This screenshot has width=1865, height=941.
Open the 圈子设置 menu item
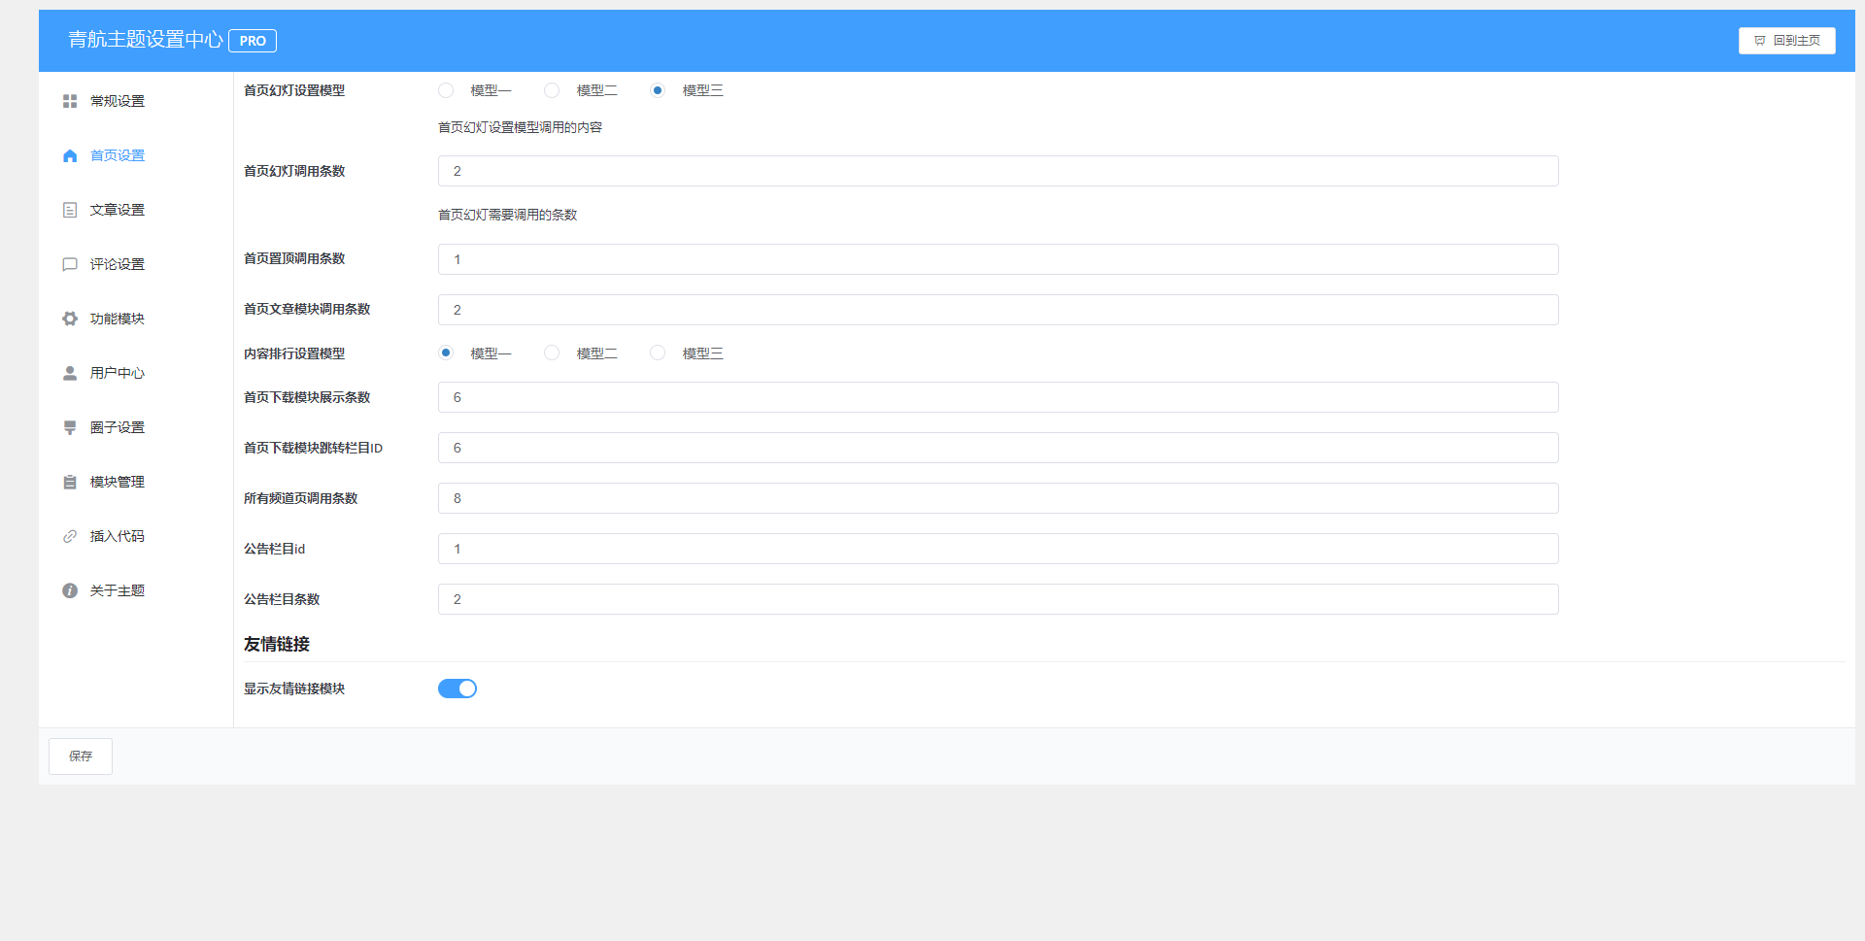tap(117, 427)
